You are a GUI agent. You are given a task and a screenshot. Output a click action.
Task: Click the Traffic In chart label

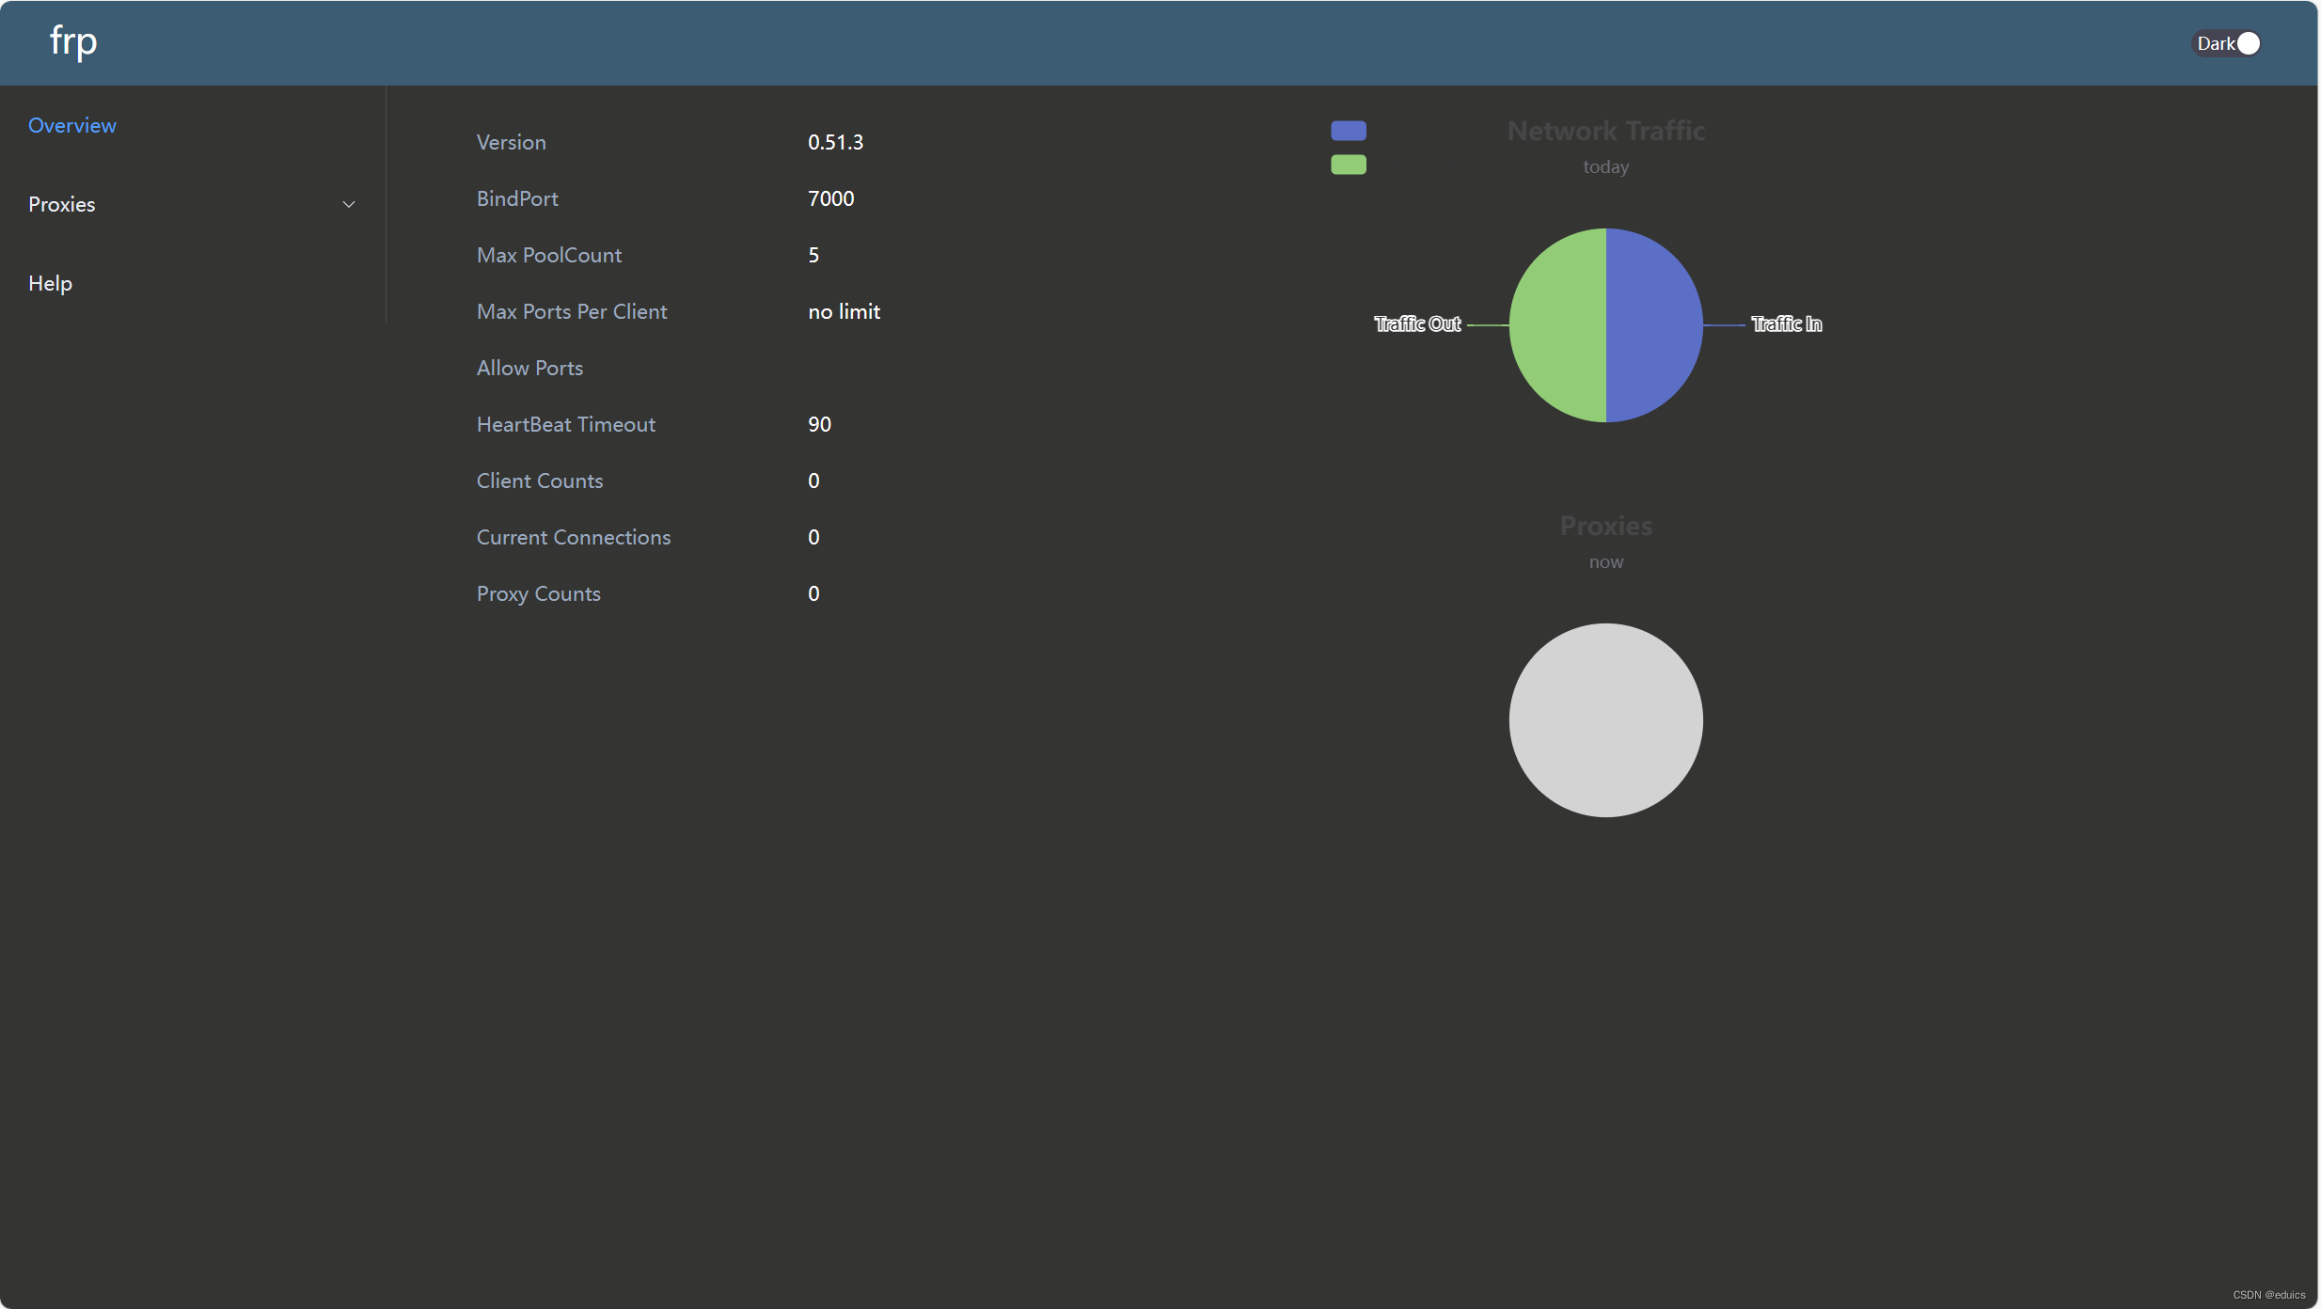tap(1787, 324)
